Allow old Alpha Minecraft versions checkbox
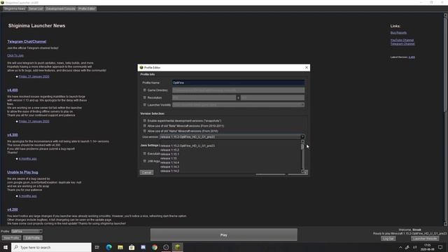The width and height of the screenshot is (448, 252). click(x=145, y=131)
